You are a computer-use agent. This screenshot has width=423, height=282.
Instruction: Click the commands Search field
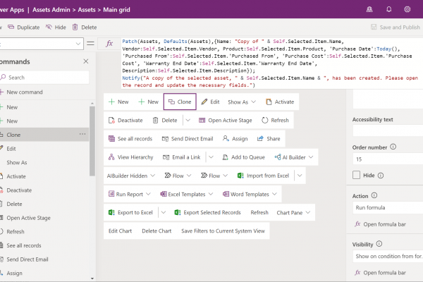44,78
